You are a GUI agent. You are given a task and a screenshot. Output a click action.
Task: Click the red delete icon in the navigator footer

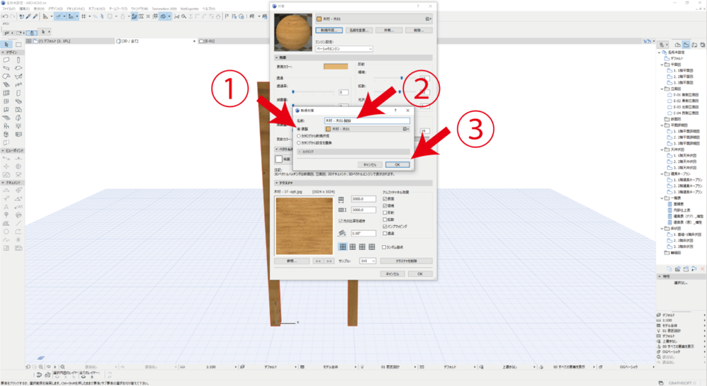point(702,268)
